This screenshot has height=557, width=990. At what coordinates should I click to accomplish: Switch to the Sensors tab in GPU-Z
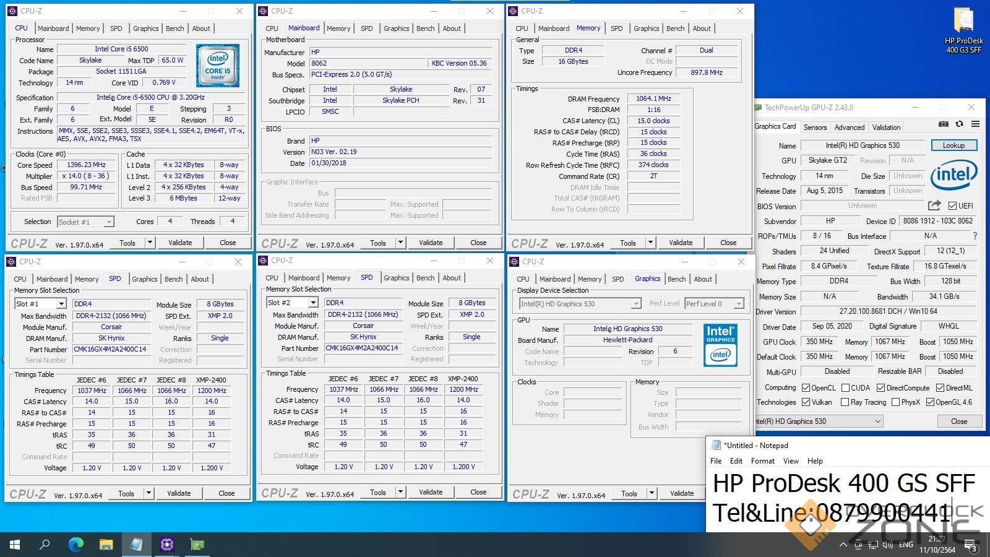click(815, 127)
